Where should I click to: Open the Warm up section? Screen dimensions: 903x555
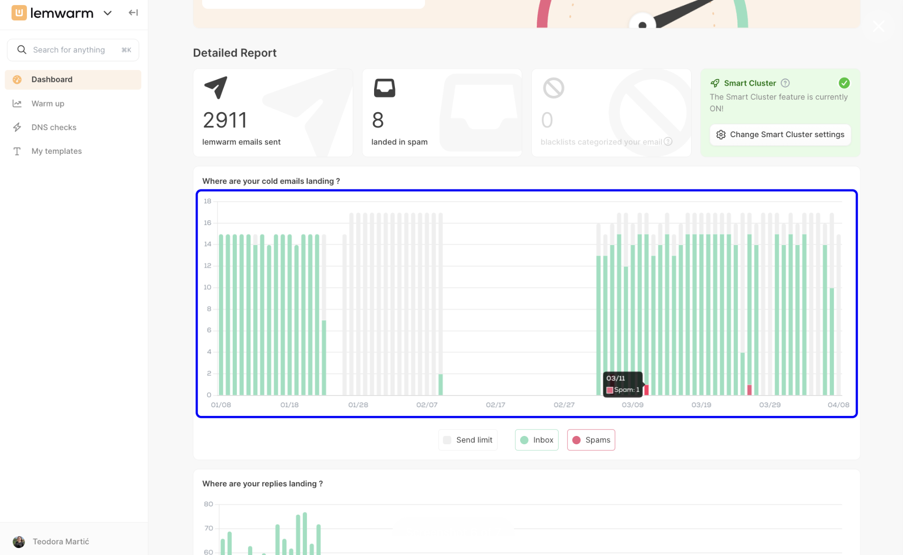48,103
